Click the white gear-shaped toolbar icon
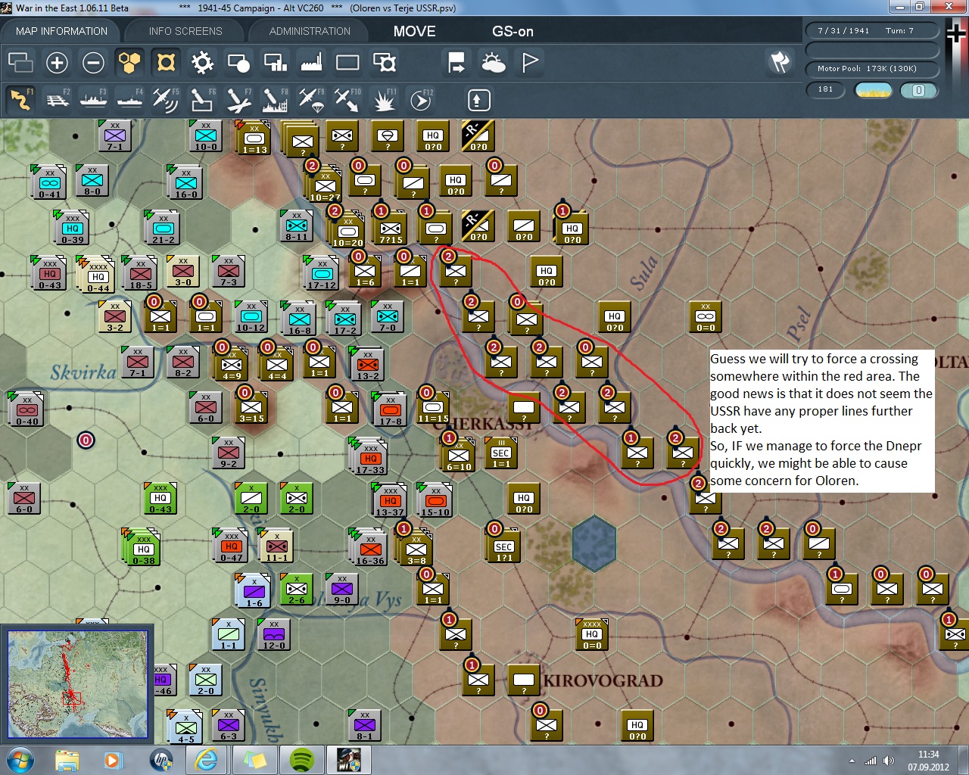The height and width of the screenshot is (775, 969). [x=202, y=62]
